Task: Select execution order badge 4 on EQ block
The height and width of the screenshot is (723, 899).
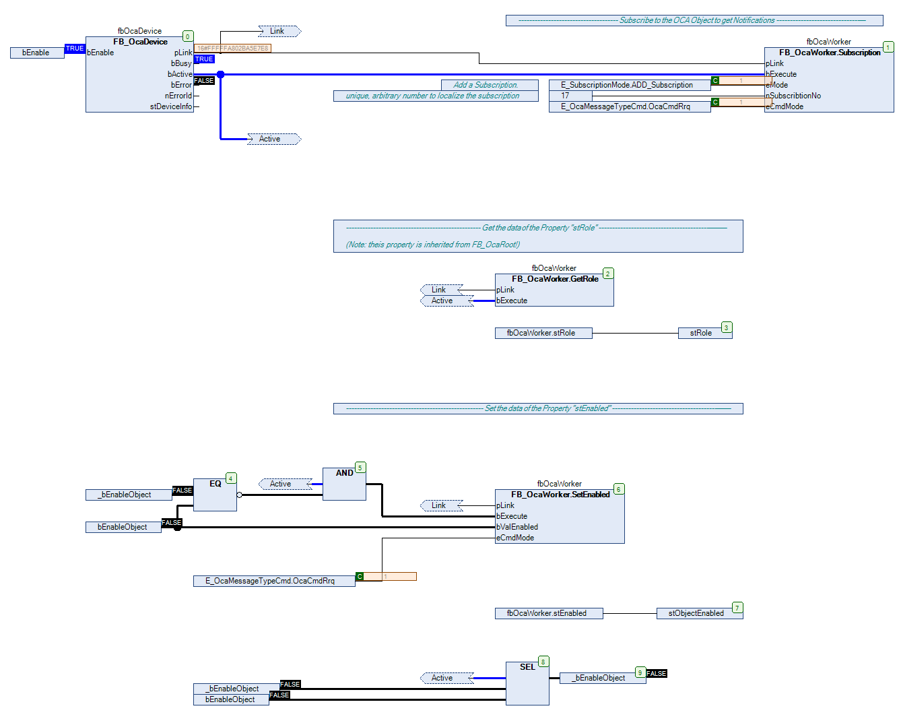Action: coord(231,478)
